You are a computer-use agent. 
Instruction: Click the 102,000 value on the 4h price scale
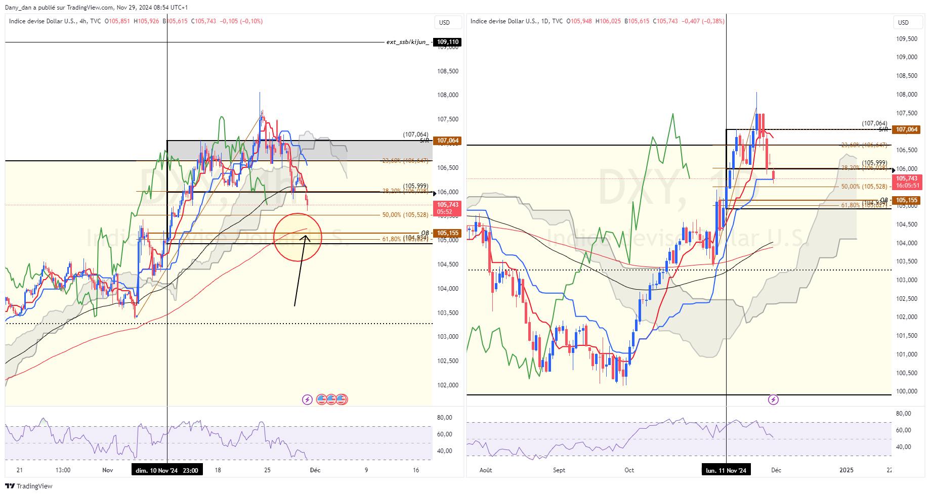448,385
